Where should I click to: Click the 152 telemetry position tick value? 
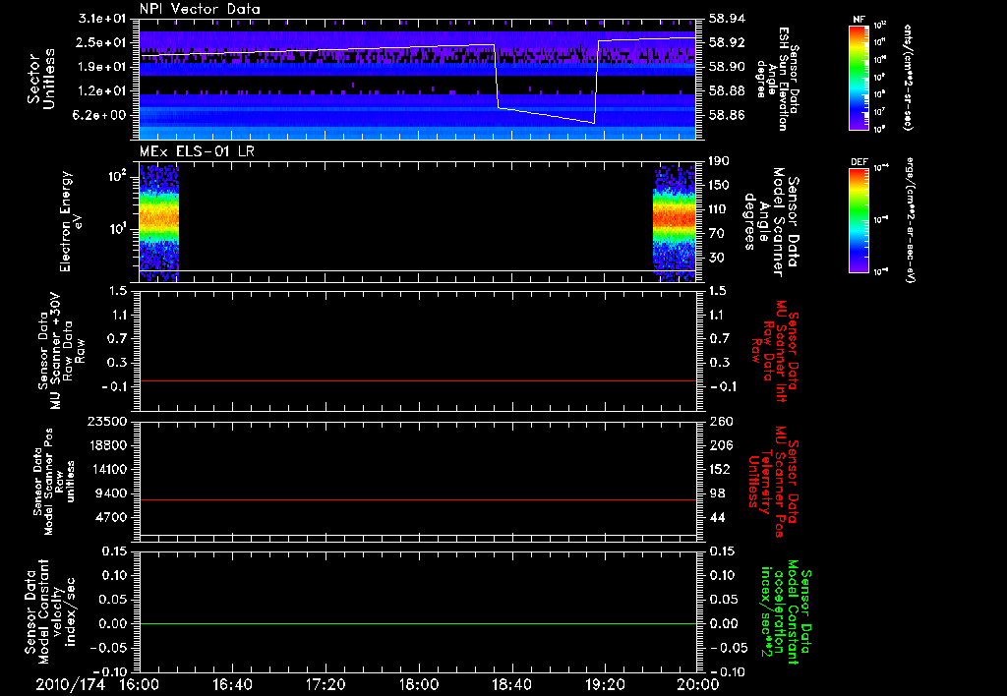click(x=720, y=469)
